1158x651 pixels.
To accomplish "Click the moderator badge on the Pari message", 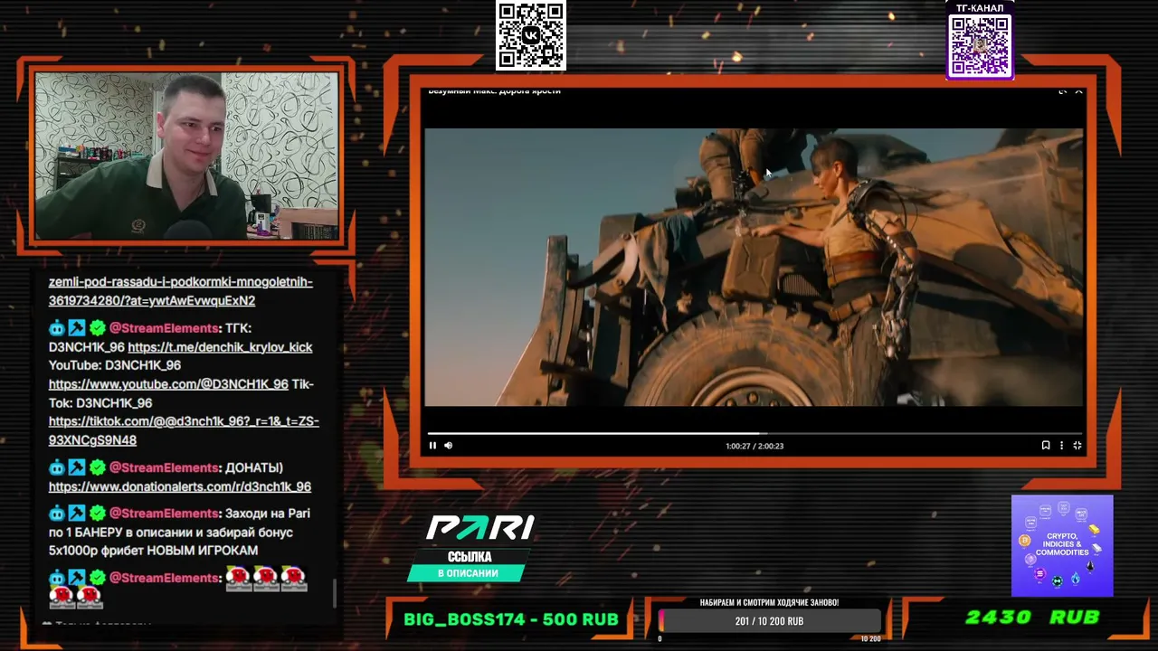I will coord(77,514).
